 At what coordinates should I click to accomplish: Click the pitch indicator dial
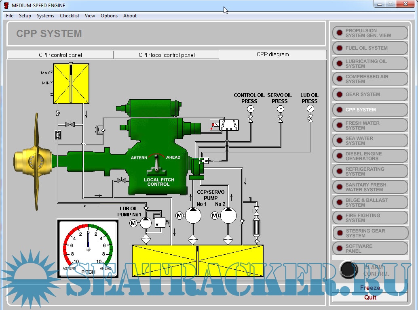88,249
